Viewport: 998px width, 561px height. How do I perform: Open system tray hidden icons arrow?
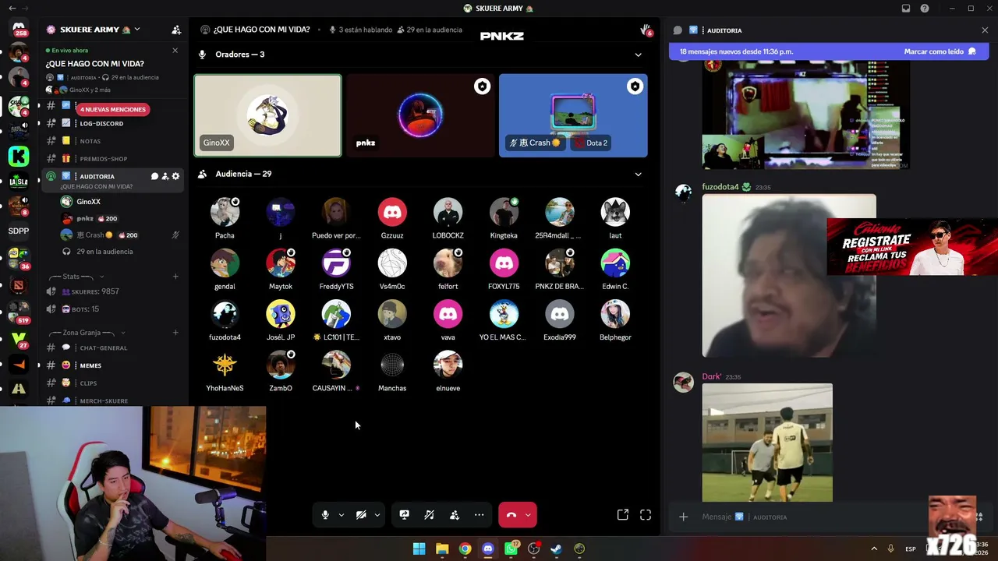pos(874,549)
